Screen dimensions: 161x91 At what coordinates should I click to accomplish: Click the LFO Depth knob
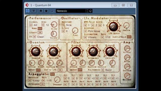pos(113,27)
